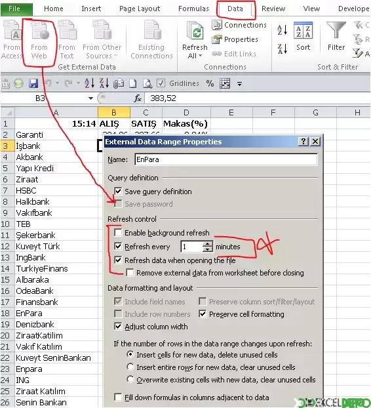Click the fx insert function icon
This screenshot has height=408, width=371.
click(x=138, y=98)
